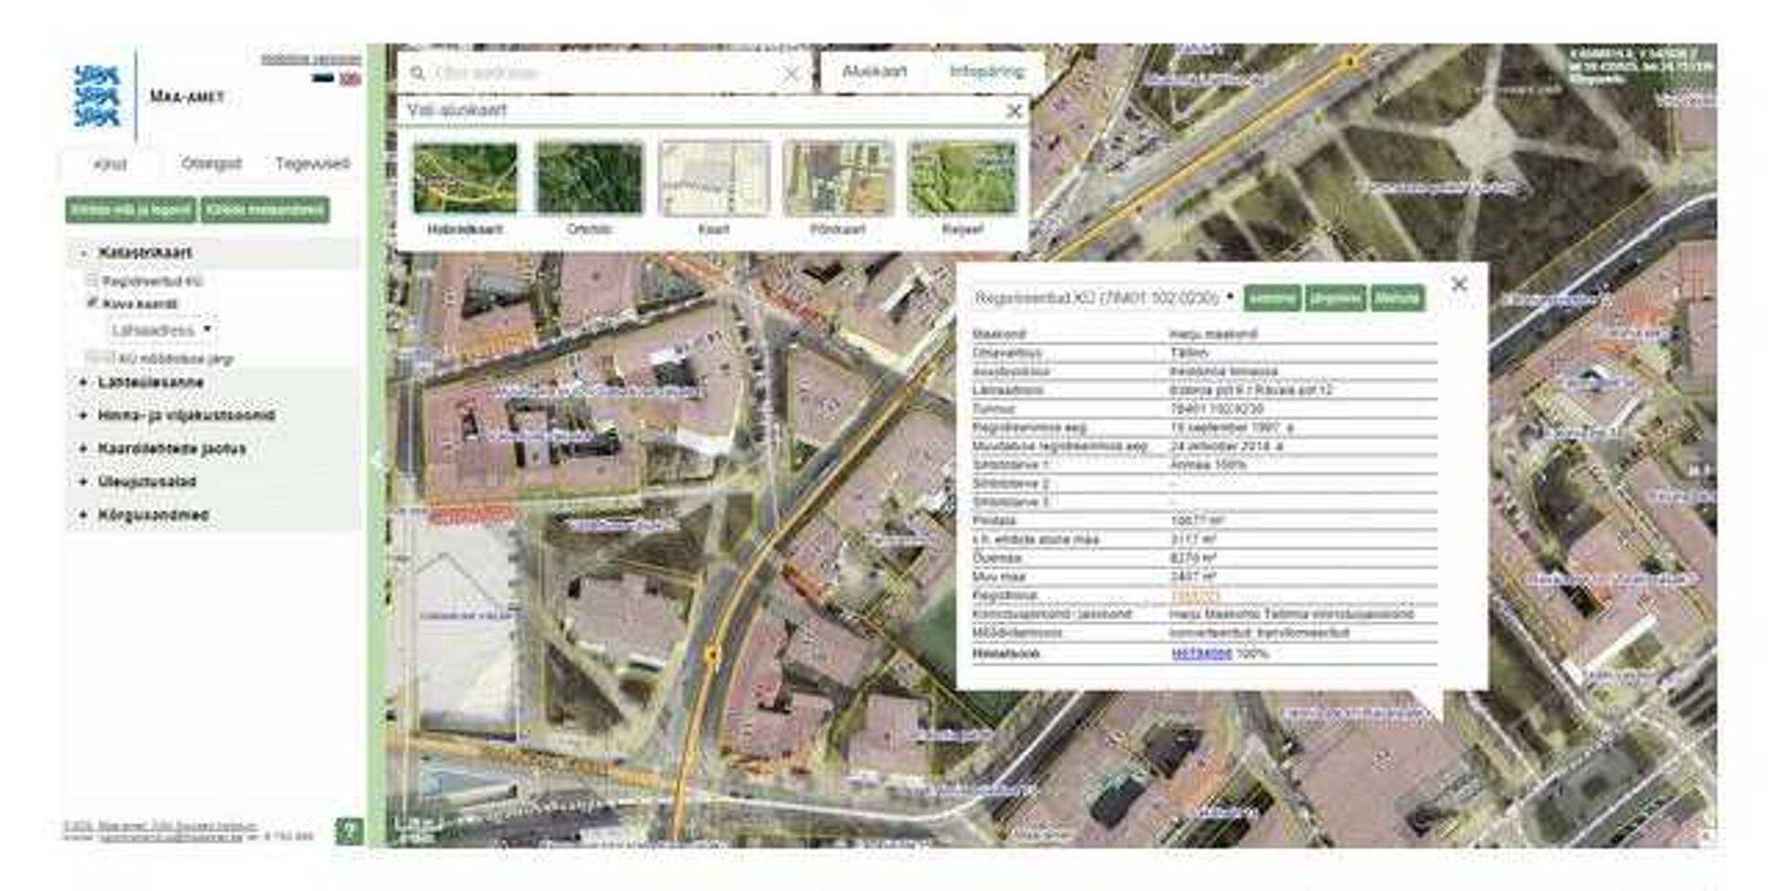Click the first green button above the layer list
Image resolution: width=1782 pixels, height=891 pixels.
click(131, 210)
